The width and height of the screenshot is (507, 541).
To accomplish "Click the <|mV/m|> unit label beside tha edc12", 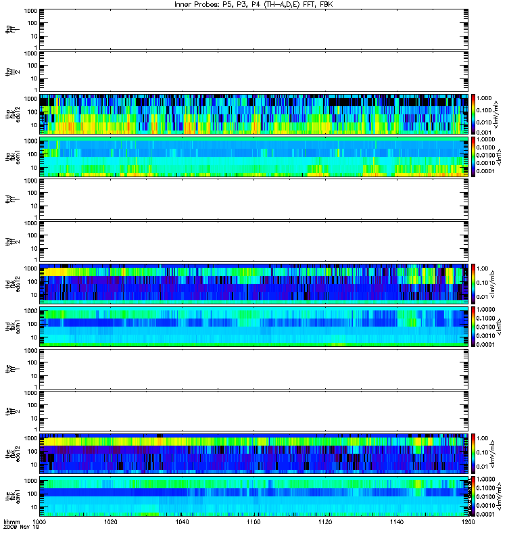I will click(x=496, y=114).
